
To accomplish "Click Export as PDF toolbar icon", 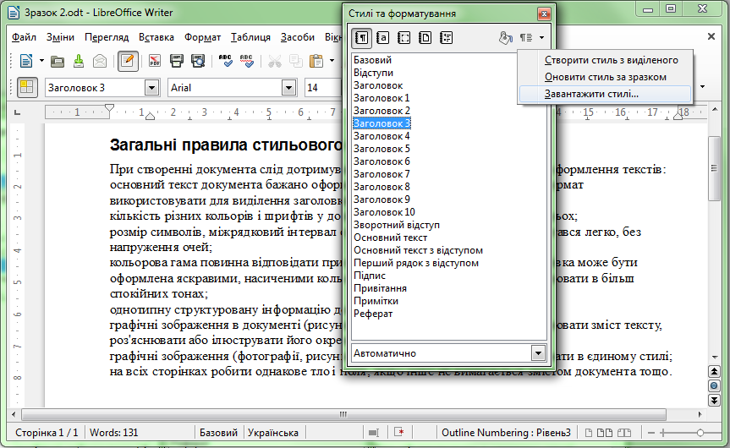I will [156, 61].
